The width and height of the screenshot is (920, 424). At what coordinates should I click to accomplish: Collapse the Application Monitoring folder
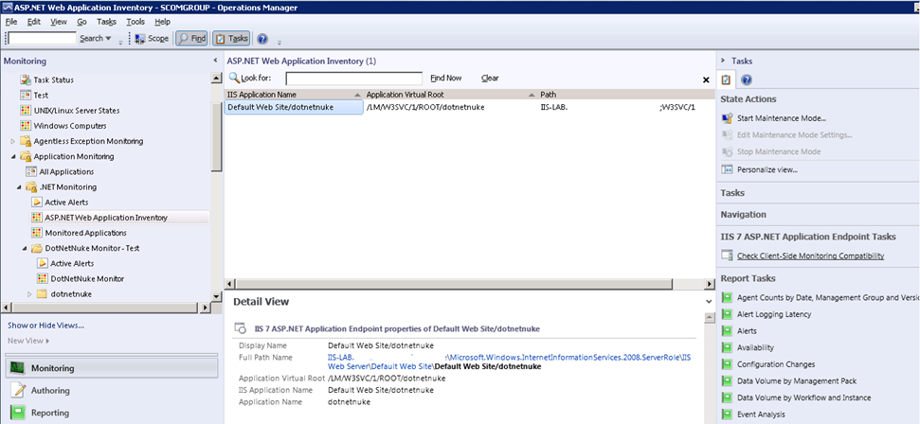13,156
